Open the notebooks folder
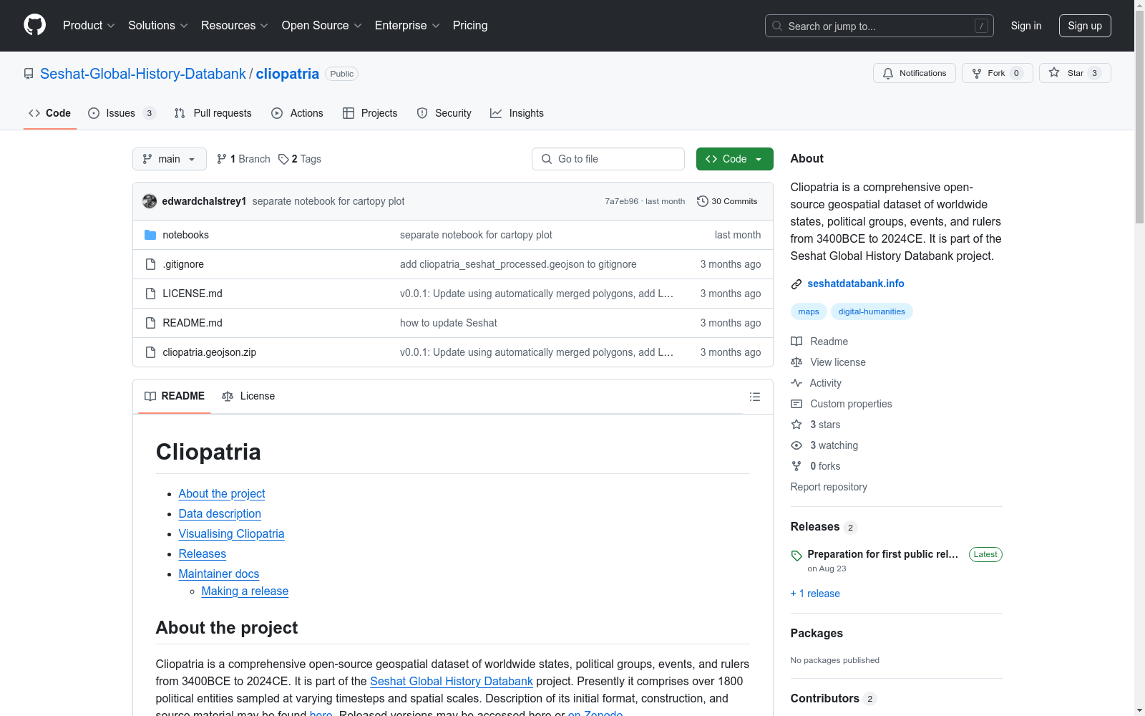 click(x=185, y=235)
